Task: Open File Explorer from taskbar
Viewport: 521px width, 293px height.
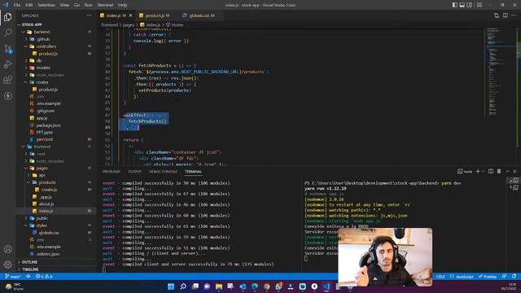Action: pos(219,286)
